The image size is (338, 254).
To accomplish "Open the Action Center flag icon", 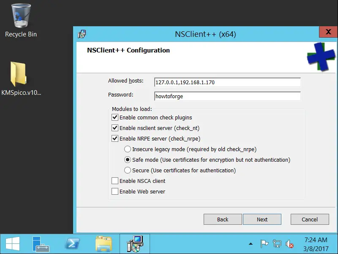I will click(x=264, y=244).
